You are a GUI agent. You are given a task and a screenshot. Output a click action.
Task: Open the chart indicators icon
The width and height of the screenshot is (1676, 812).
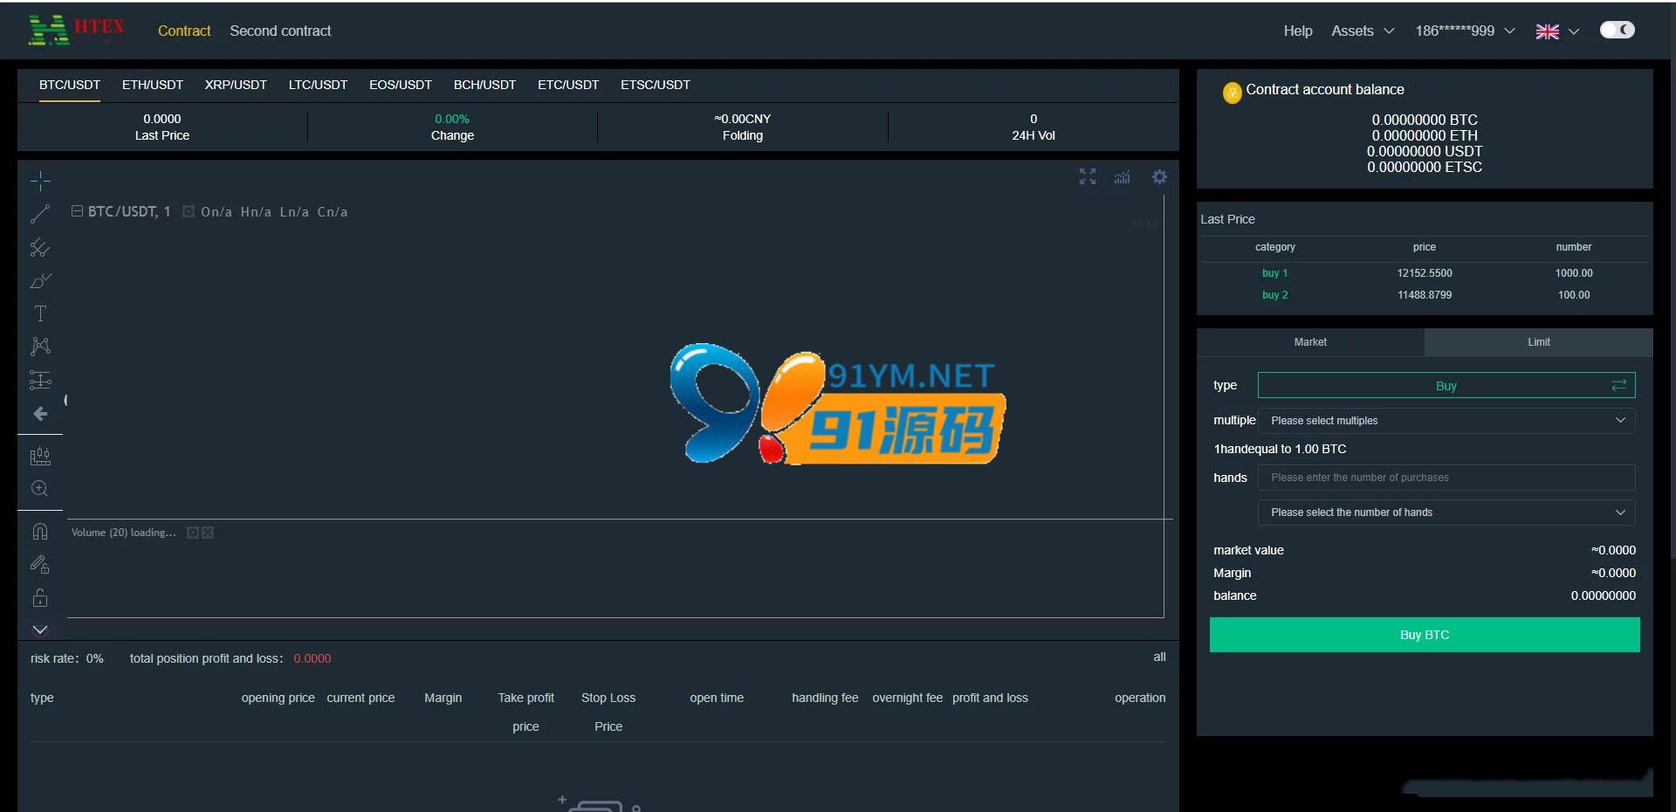(1123, 177)
